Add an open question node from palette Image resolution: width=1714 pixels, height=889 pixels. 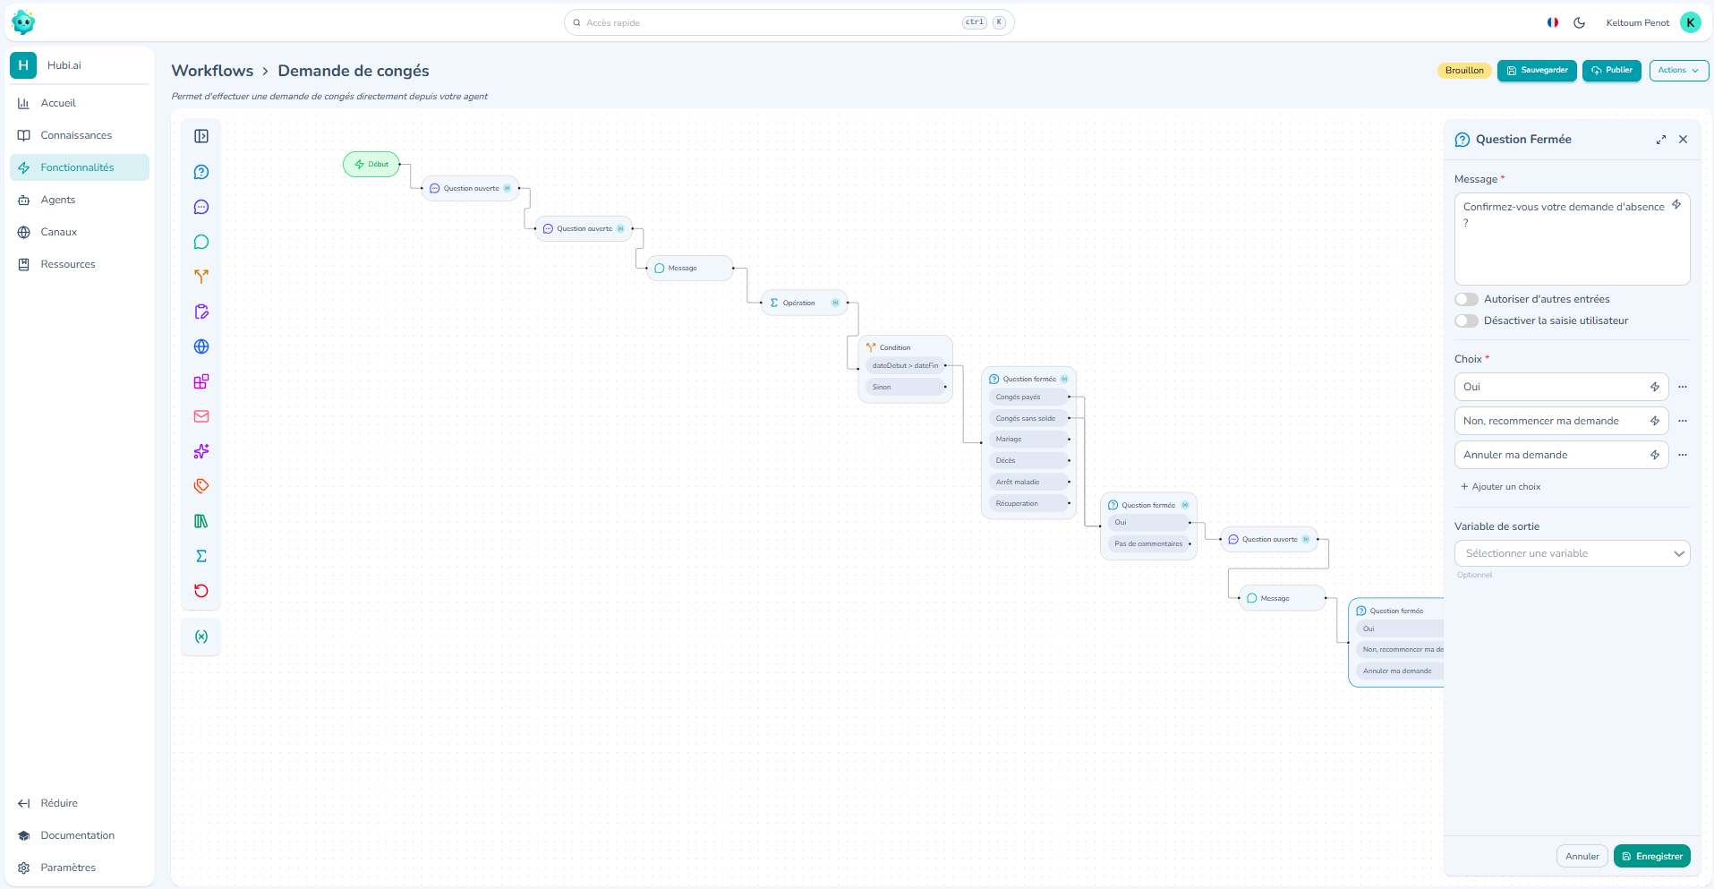201,207
